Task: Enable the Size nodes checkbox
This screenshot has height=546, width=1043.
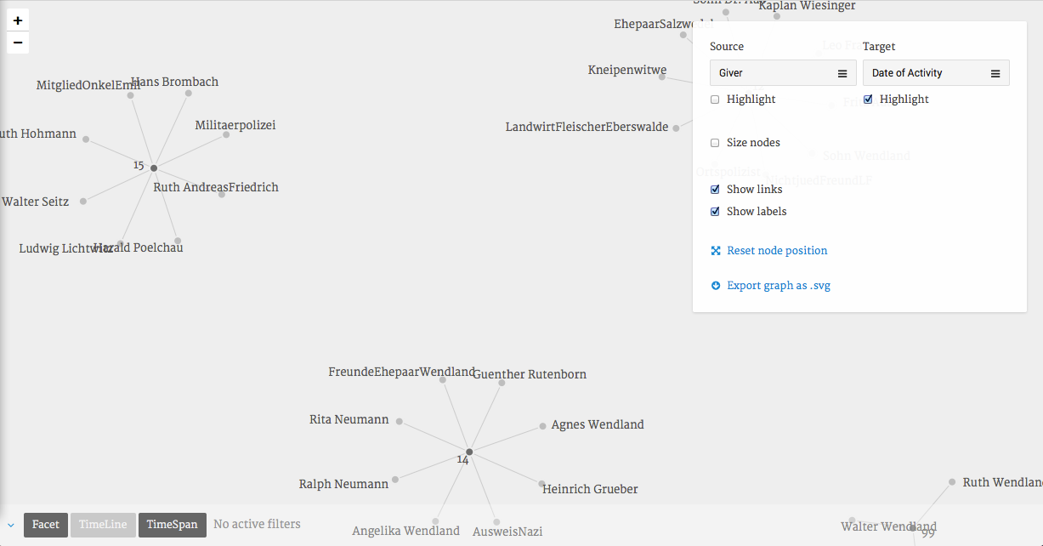Action: [x=715, y=143]
